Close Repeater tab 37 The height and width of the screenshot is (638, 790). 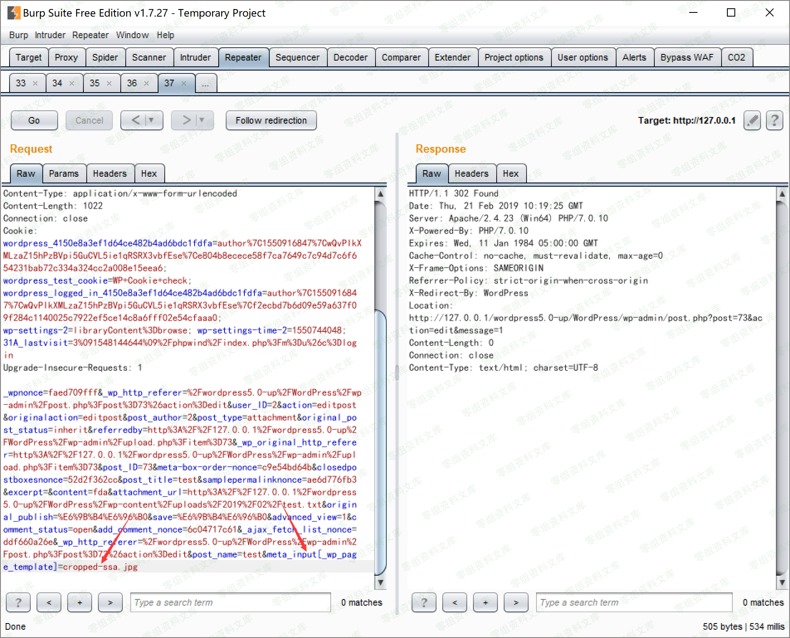184,83
